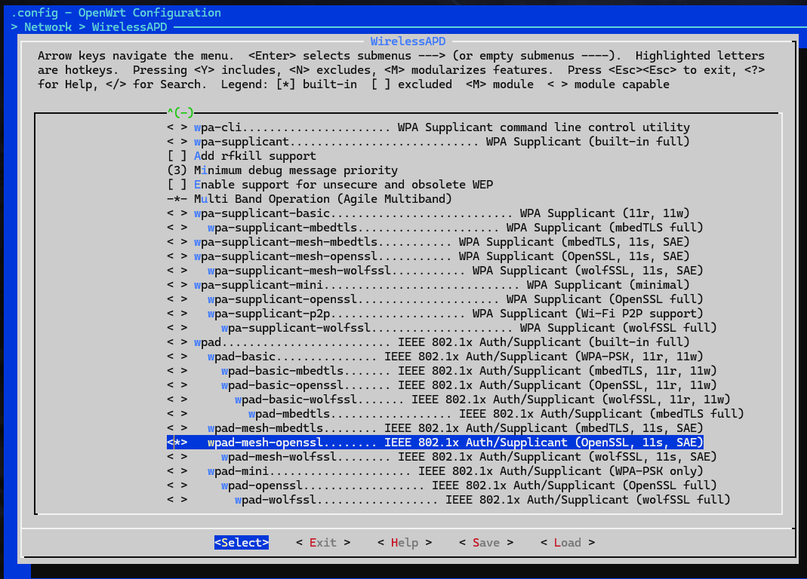Select the wpa-supplicant-p2p entry

(x=435, y=314)
